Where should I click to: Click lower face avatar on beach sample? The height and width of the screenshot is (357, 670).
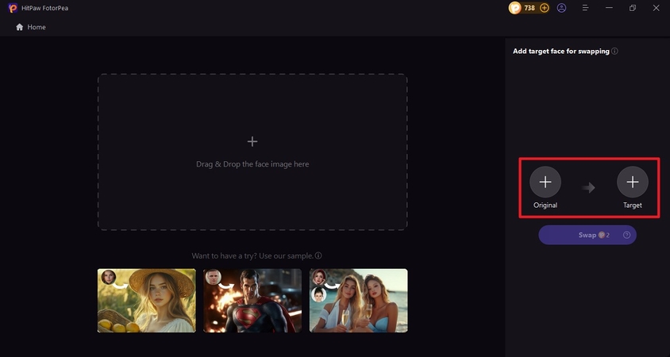(x=319, y=294)
